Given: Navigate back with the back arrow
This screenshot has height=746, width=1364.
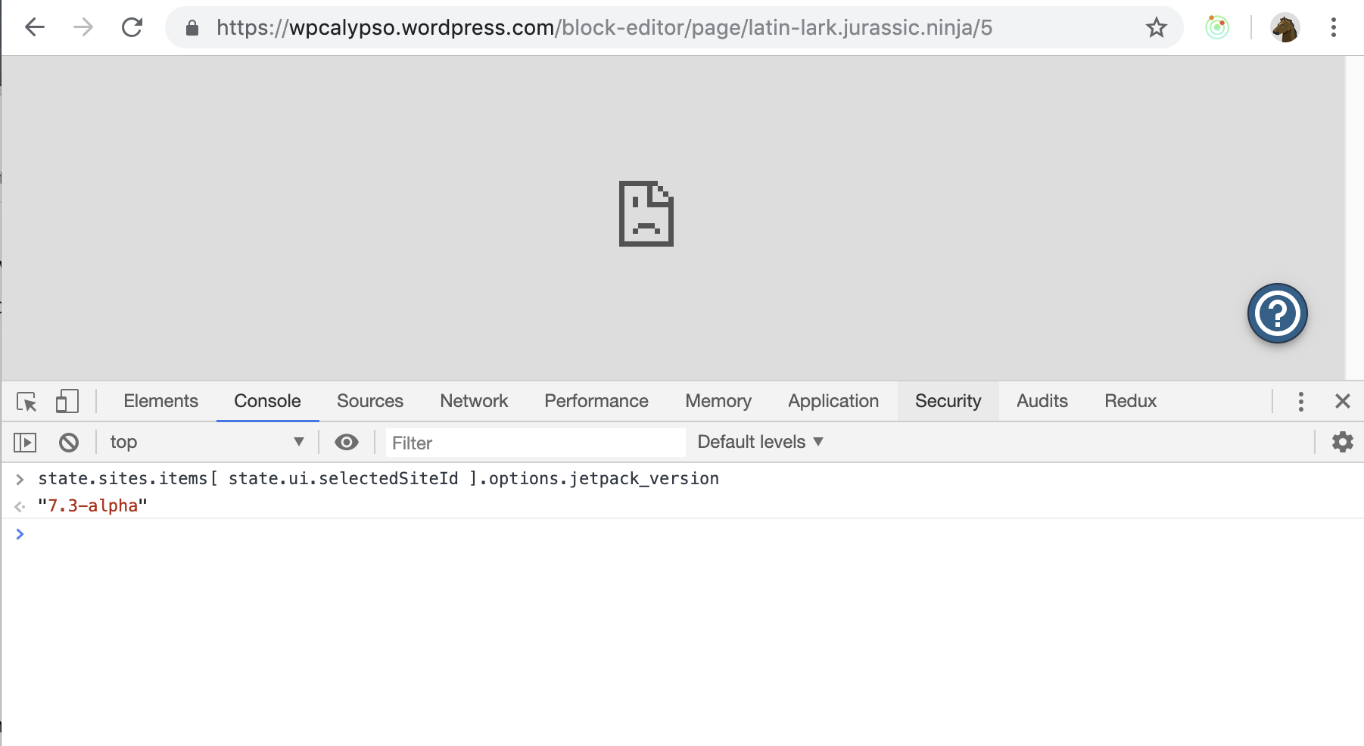Looking at the screenshot, I should tap(34, 27).
